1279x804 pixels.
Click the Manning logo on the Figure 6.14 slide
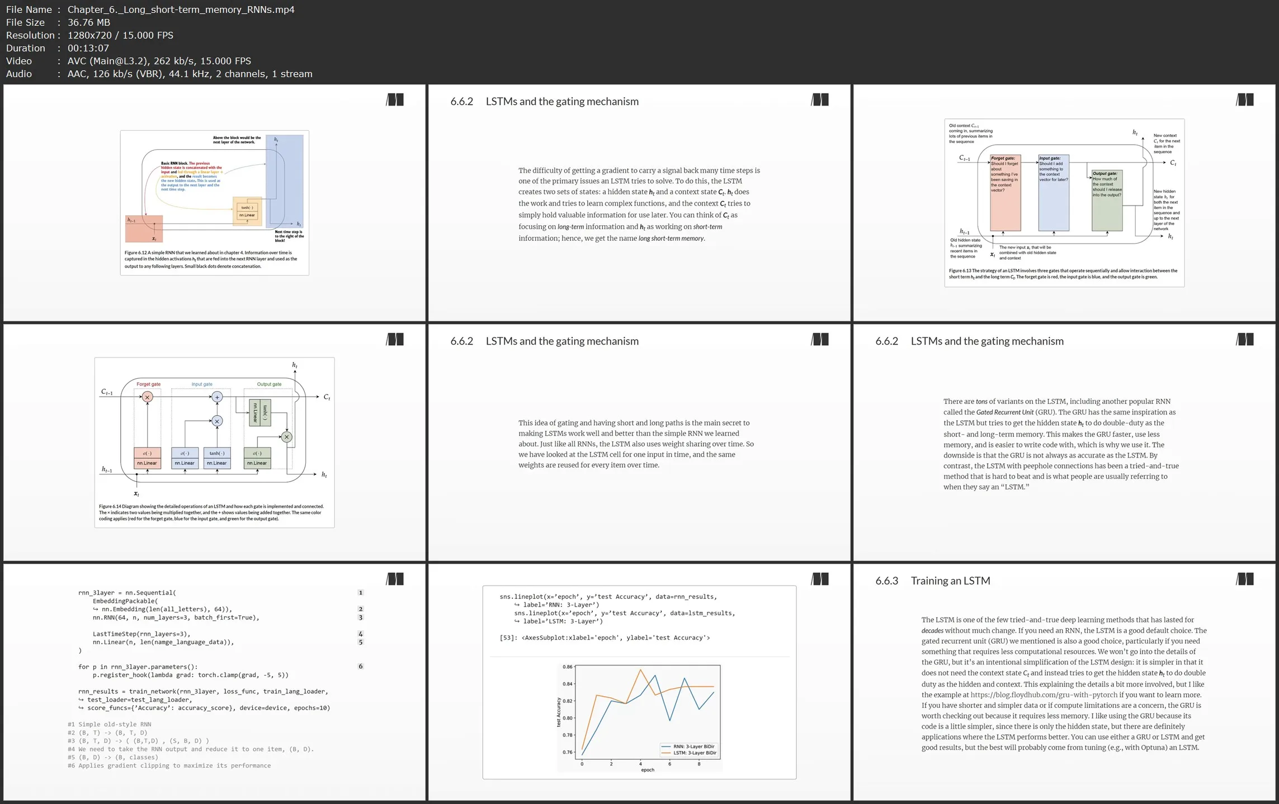click(x=395, y=340)
